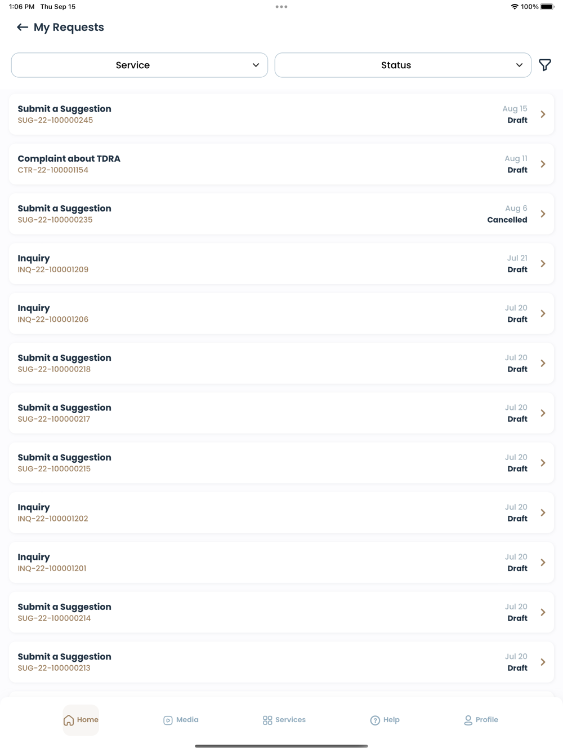563x752 pixels.
Task: Expand chevron for SUG-22-100000245 request
Action: (x=543, y=114)
